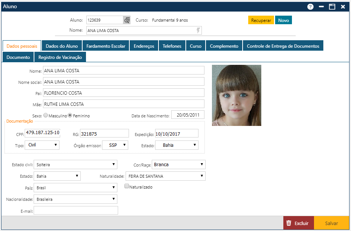Click lightning bolt icon in Nome field
This screenshot has height=231, width=351.
[198, 30]
